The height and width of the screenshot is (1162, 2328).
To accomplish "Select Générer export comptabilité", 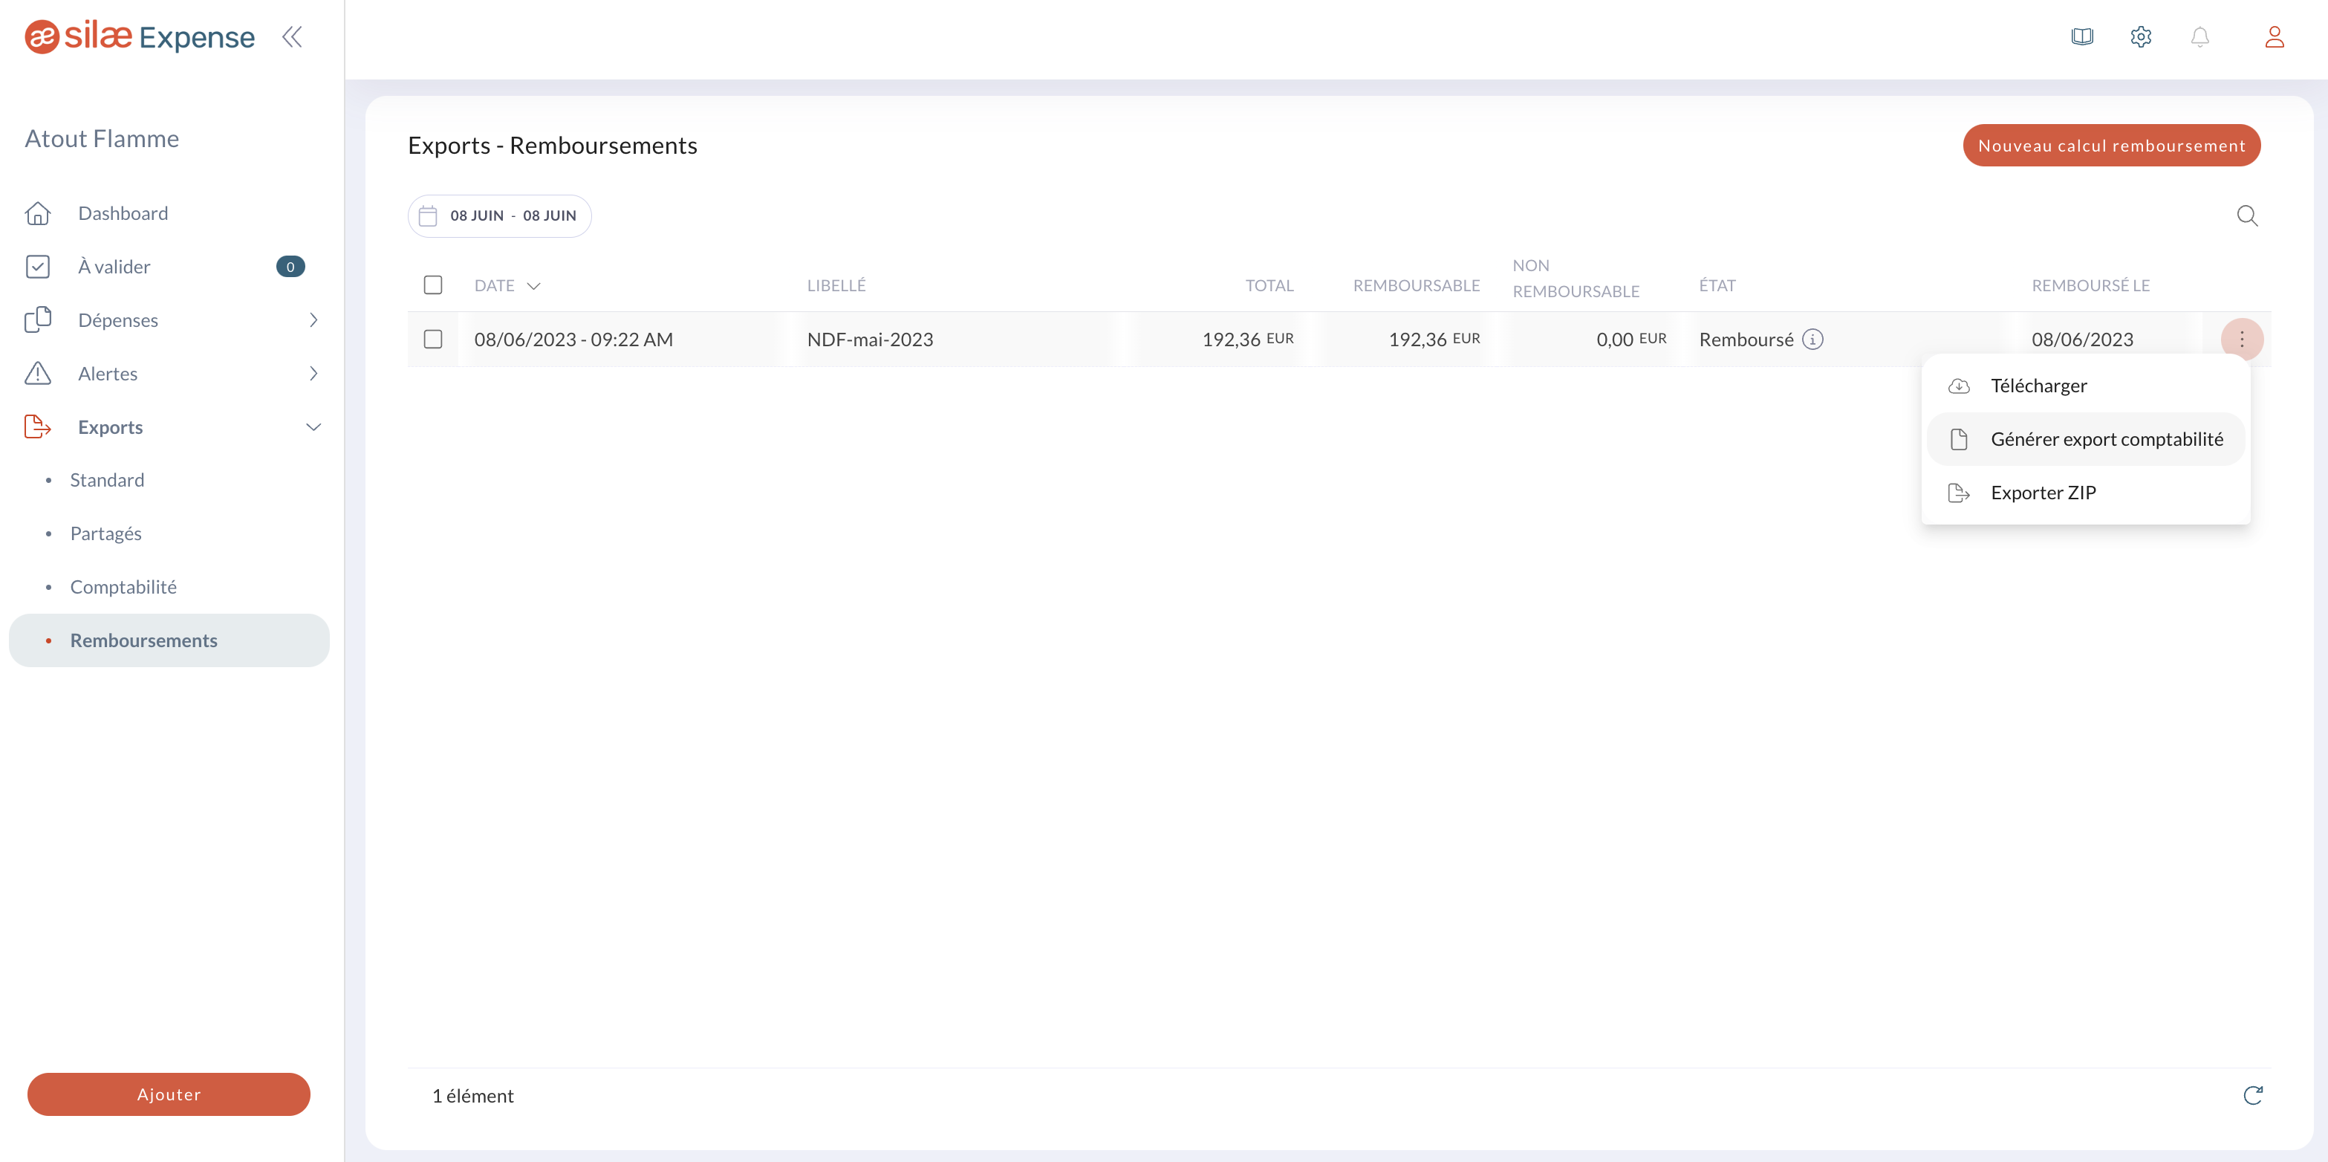I will click(x=2086, y=439).
